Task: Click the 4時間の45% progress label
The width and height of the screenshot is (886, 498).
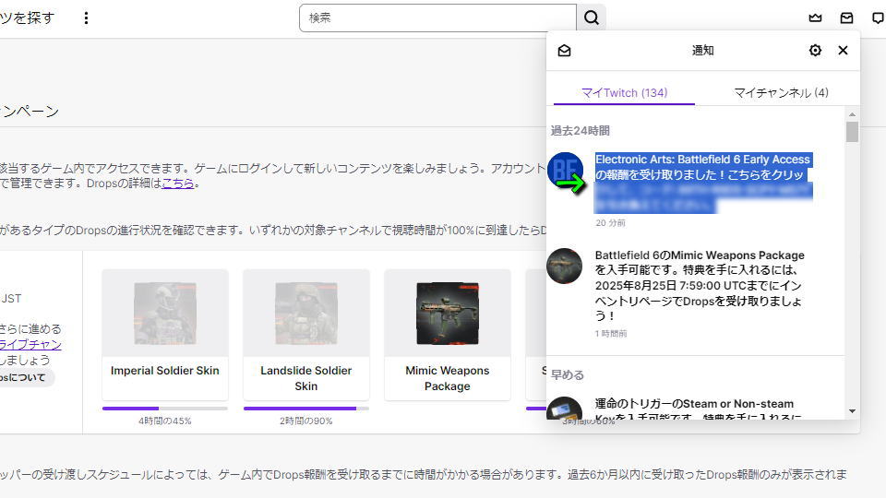Action: click(165, 421)
